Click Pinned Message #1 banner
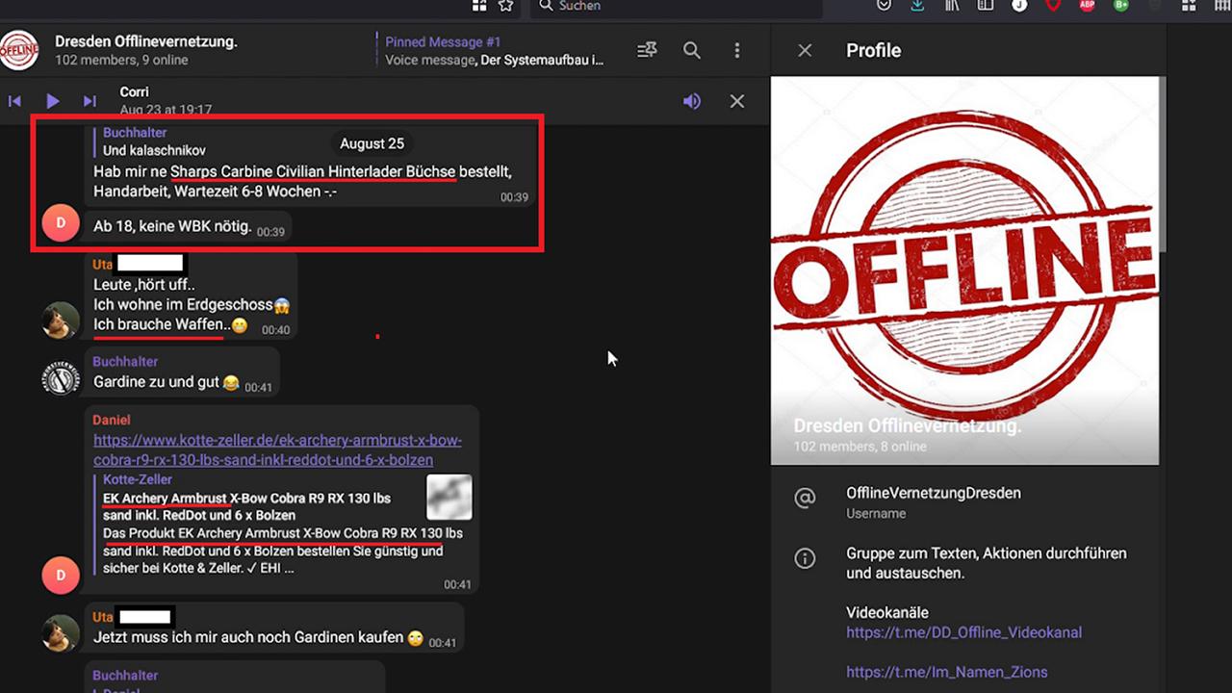 [x=494, y=50]
